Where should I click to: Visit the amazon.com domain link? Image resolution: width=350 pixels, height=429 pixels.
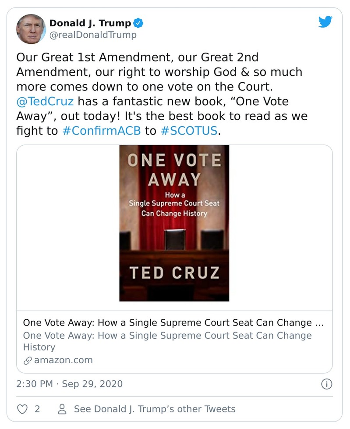click(x=63, y=360)
